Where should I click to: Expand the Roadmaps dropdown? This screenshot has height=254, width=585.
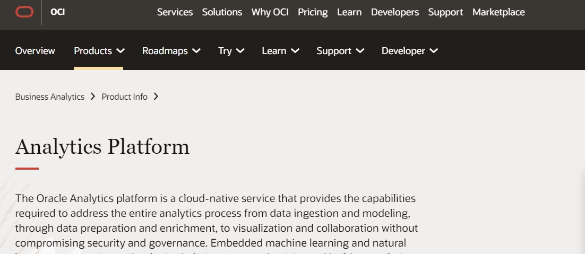click(171, 51)
